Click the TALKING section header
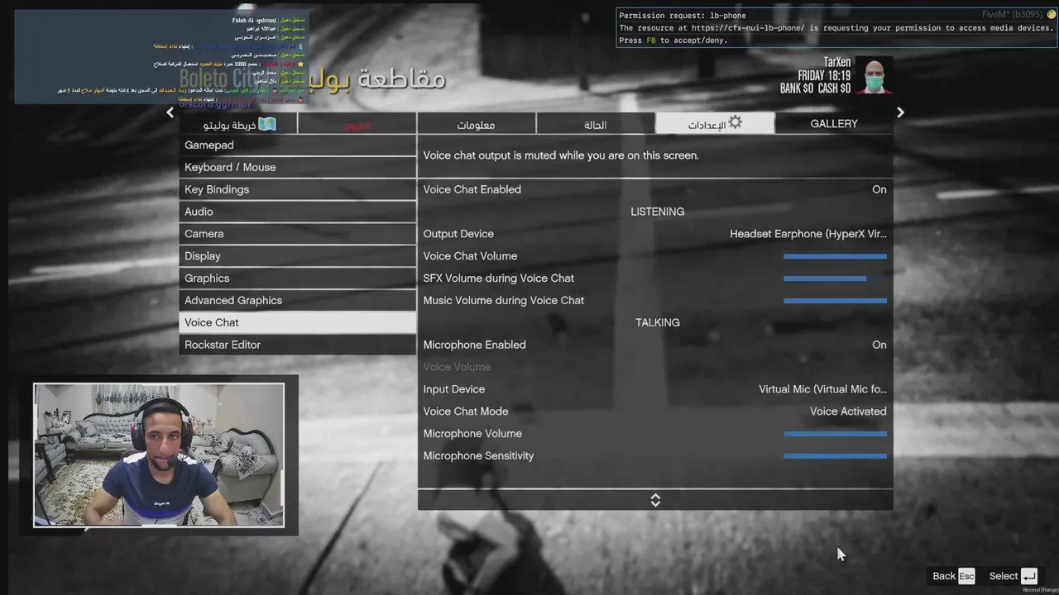The image size is (1059, 595). (x=658, y=322)
